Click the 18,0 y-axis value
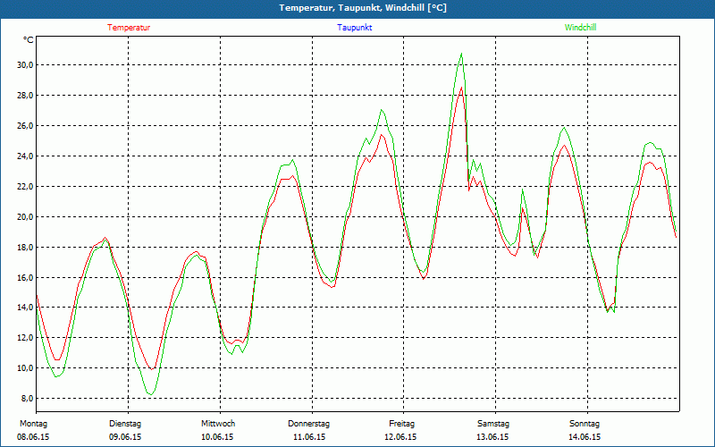 [x=25, y=247]
